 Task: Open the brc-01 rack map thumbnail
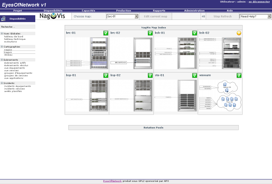87,53
